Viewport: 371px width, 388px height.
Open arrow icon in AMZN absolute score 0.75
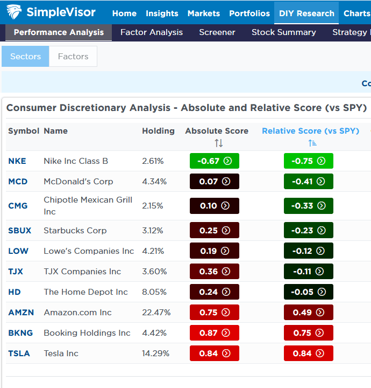[226, 312]
